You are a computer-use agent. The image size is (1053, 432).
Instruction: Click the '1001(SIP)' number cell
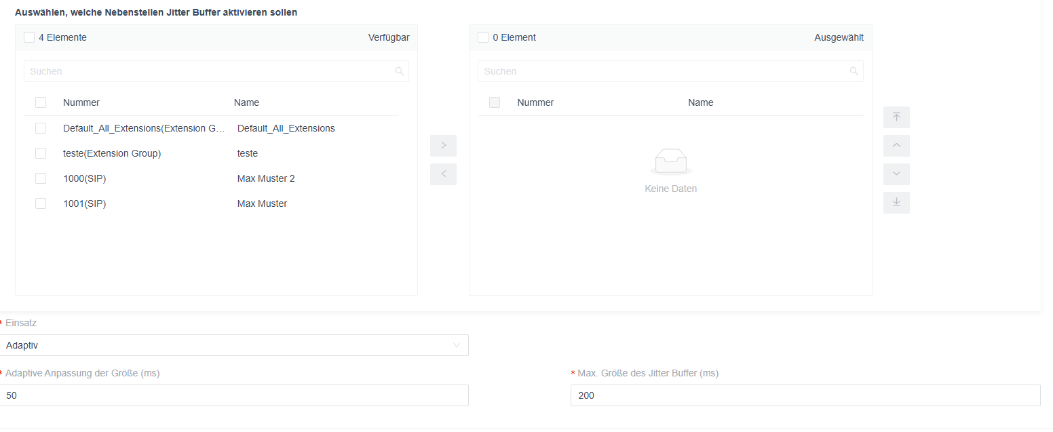(x=85, y=203)
